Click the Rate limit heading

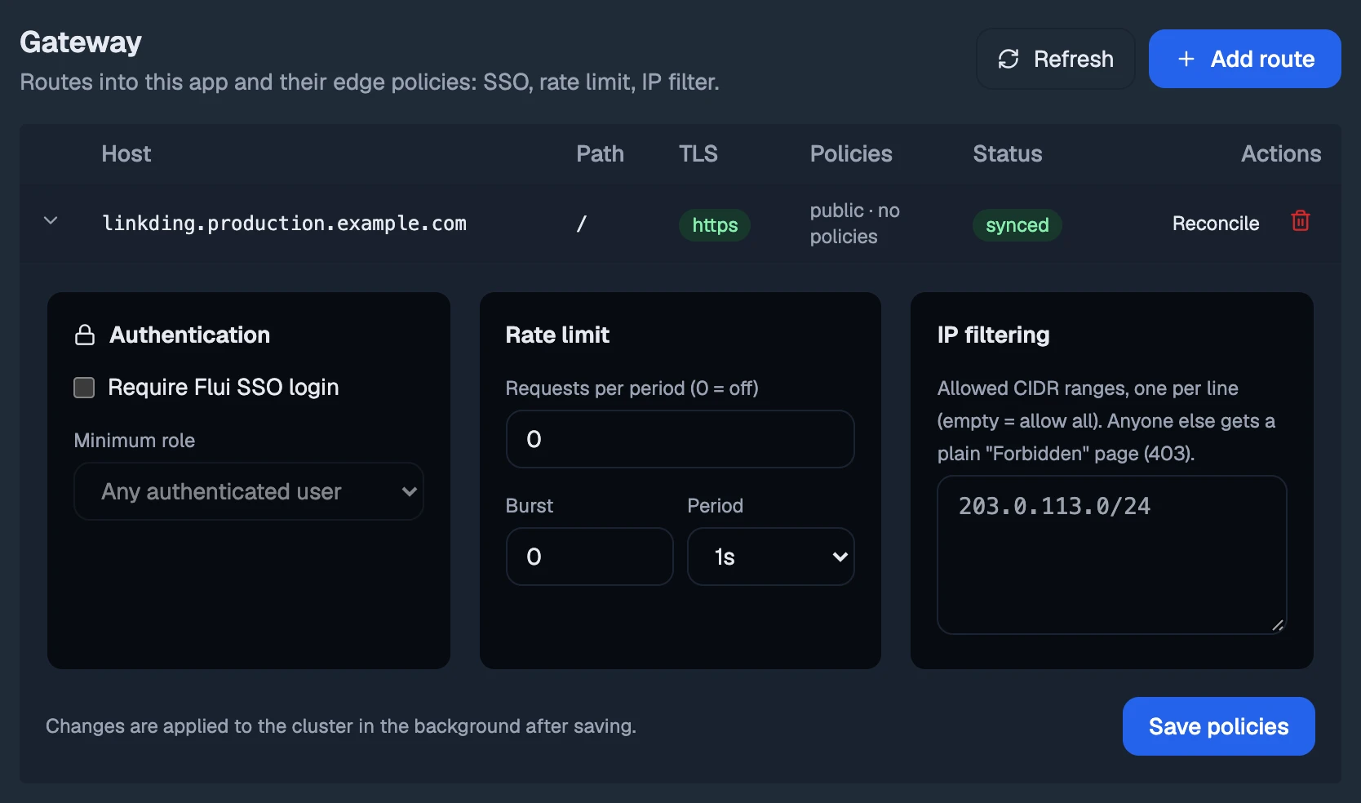(x=557, y=335)
